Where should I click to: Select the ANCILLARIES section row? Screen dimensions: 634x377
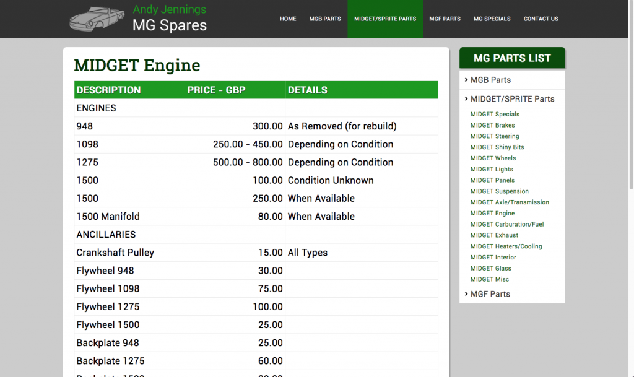pos(256,235)
